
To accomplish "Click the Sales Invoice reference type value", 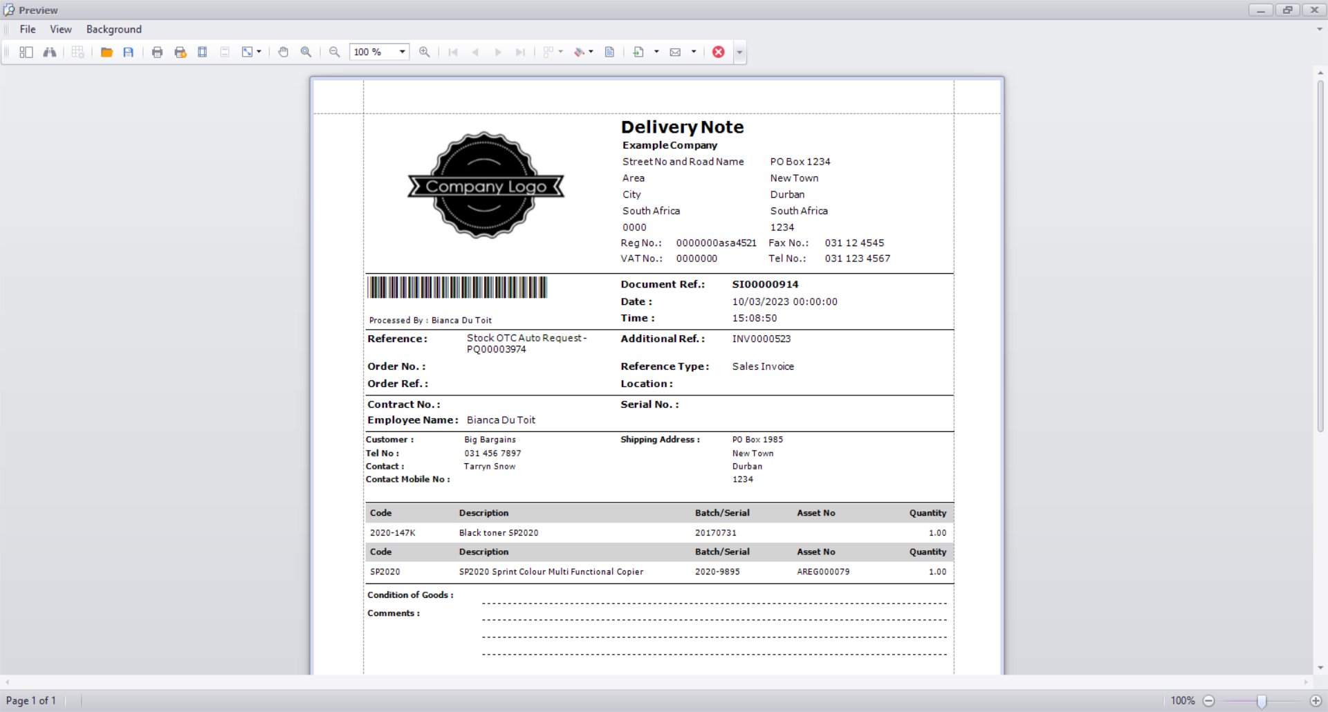I will [x=763, y=366].
